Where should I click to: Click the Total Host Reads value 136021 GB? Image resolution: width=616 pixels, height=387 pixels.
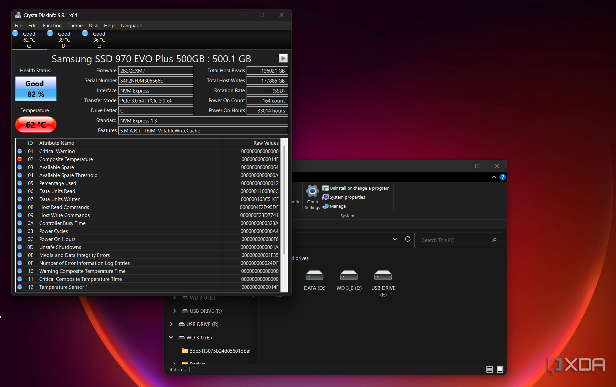(267, 71)
